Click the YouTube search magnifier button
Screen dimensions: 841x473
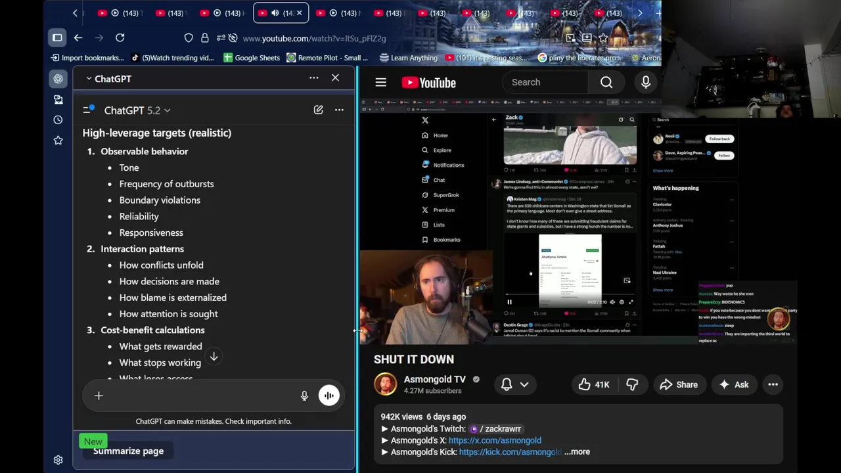(x=606, y=82)
